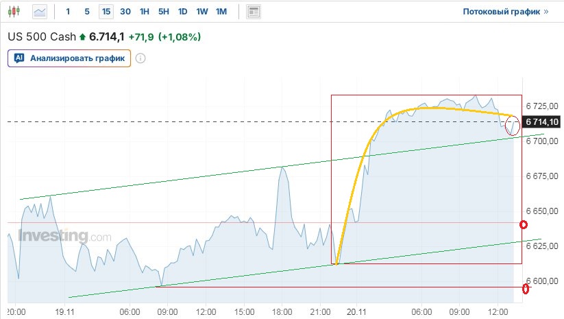Choose the 1M monthly timeframe
This screenshot has width=564, height=319.
coord(221,12)
